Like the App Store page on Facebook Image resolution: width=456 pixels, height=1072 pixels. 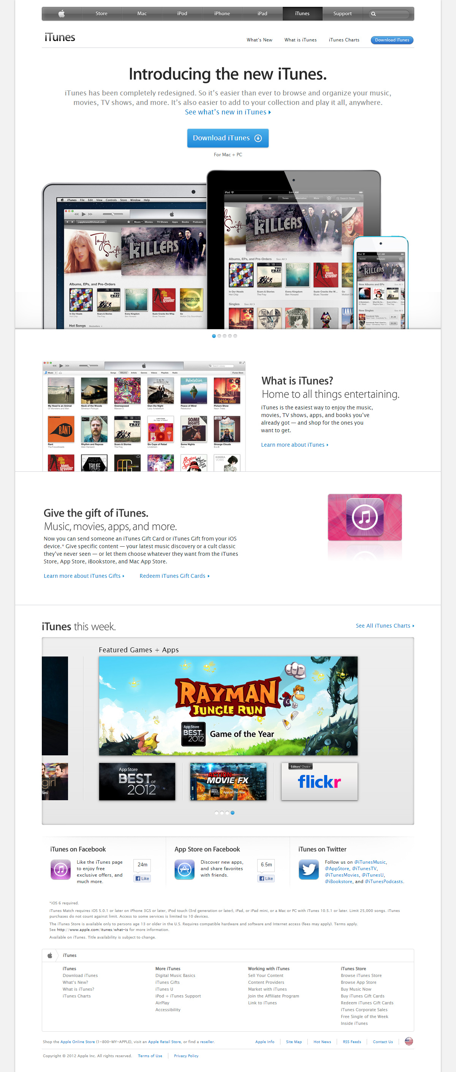pos(266,879)
